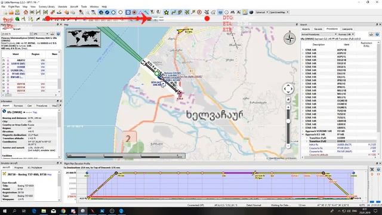Toggle the VOR station square icon
This screenshot has width=382, height=215.
pos(128,12)
